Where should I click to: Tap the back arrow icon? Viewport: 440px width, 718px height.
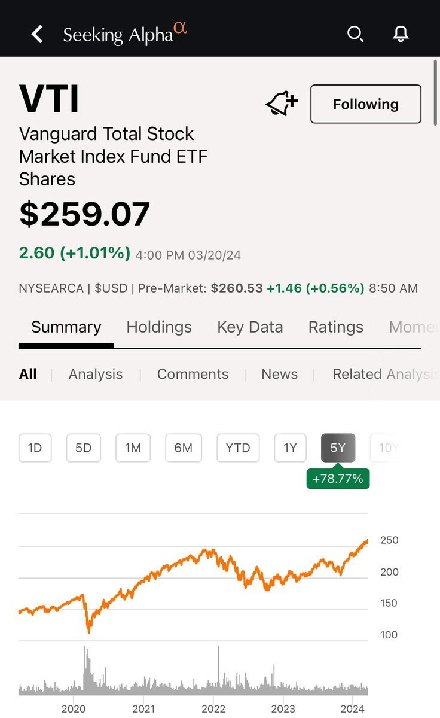pyautogui.click(x=37, y=34)
